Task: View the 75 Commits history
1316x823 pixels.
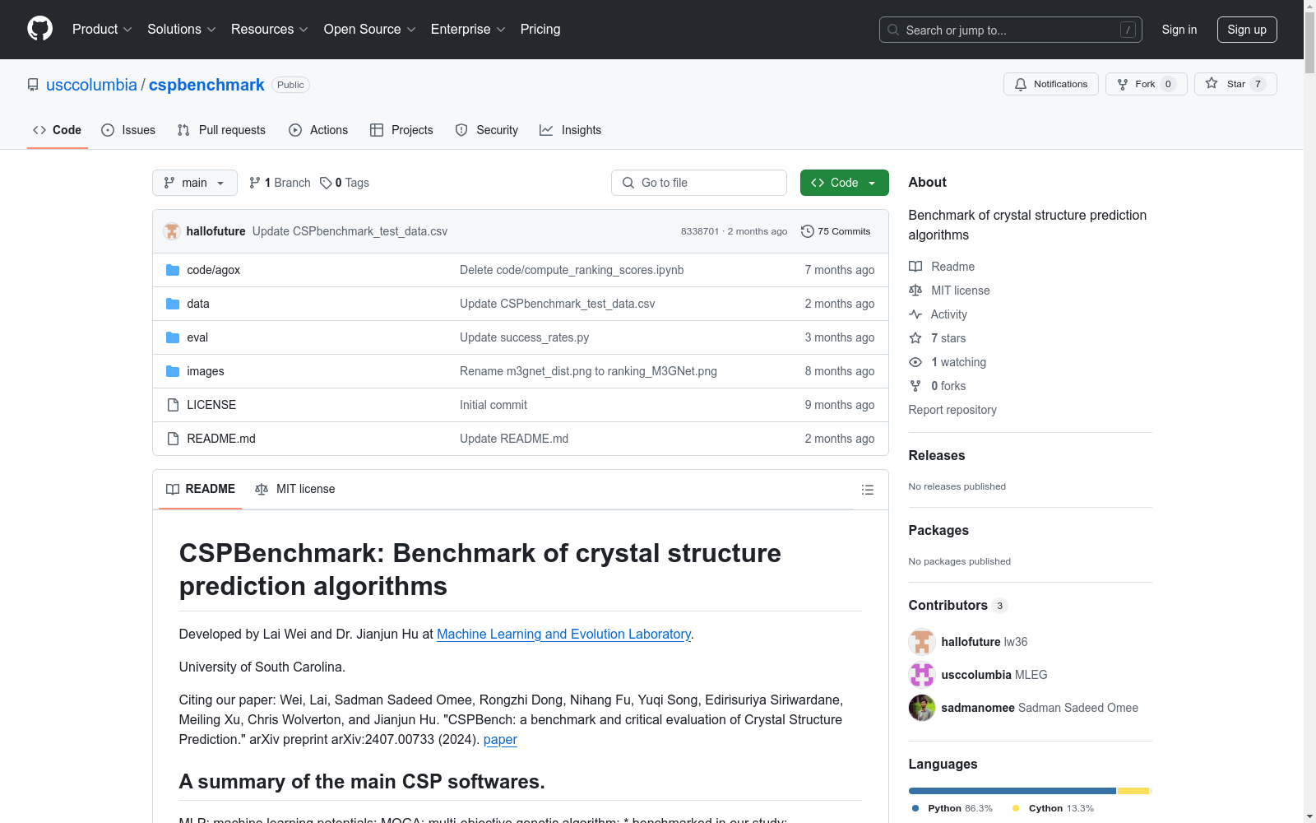Action: [836, 231]
